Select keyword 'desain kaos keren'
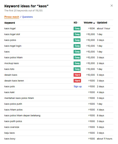Image resolution: width=118 pixels, height=144 pixels. click(14, 81)
